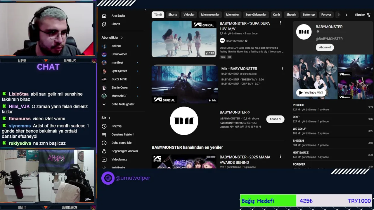374x210 pixels.
Task: Select the Tümü filter chip
Action: pyautogui.click(x=158, y=15)
